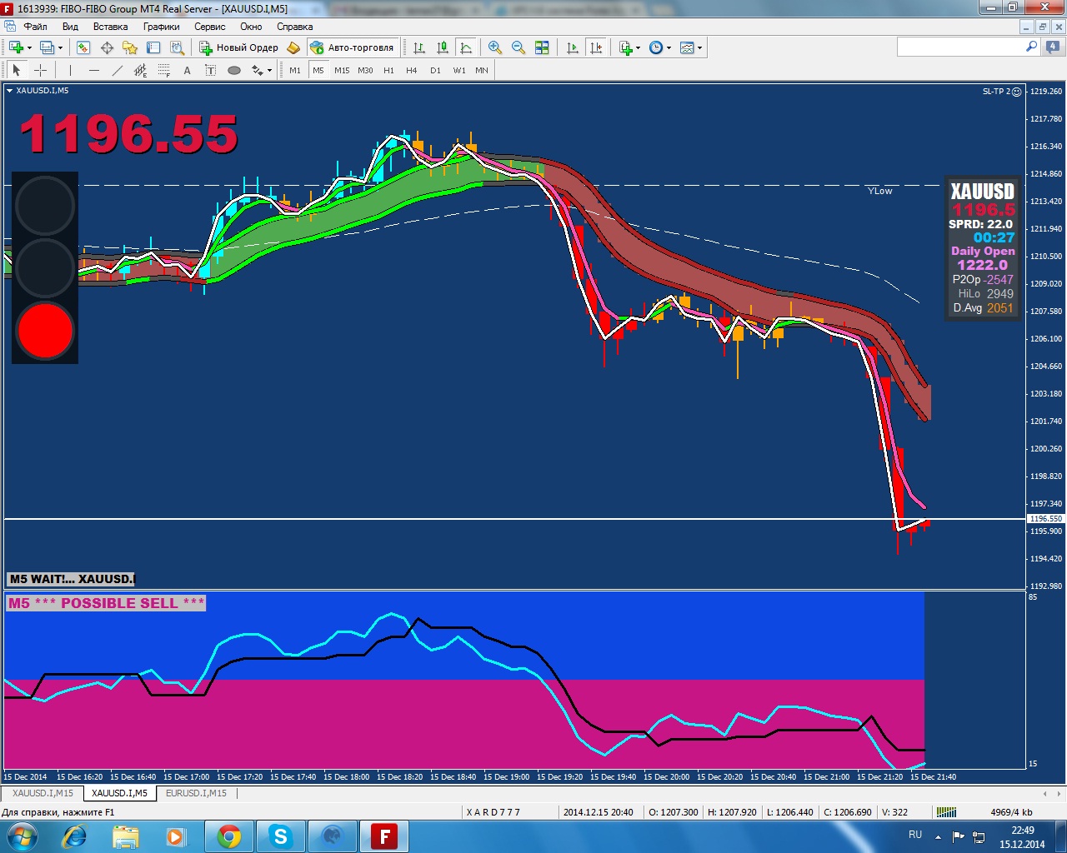Screen dimensions: 1067x853
Task: Open Skype from the Windows taskbar
Action: click(x=281, y=836)
